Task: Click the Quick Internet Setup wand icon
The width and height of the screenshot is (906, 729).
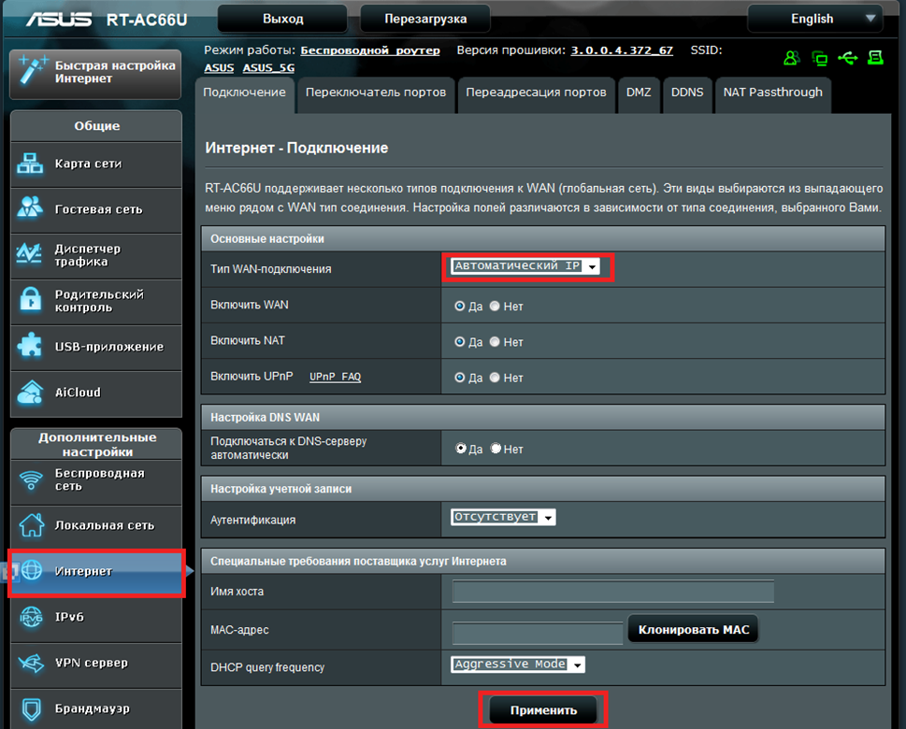Action: tap(32, 70)
